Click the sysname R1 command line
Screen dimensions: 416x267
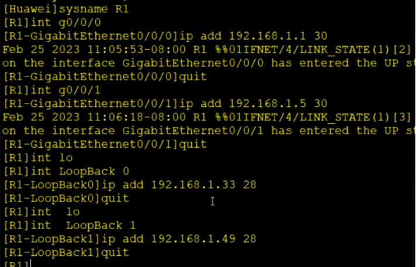point(66,9)
